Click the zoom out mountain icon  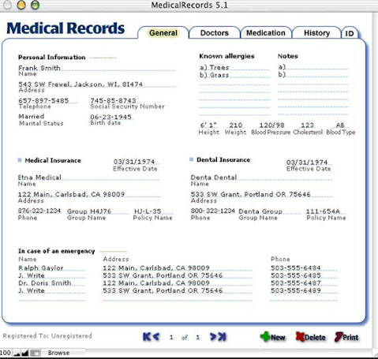click(17, 353)
